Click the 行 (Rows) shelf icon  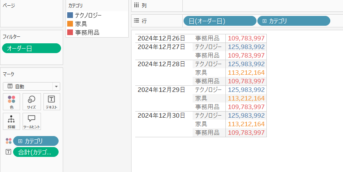pyautogui.click(x=137, y=20)
